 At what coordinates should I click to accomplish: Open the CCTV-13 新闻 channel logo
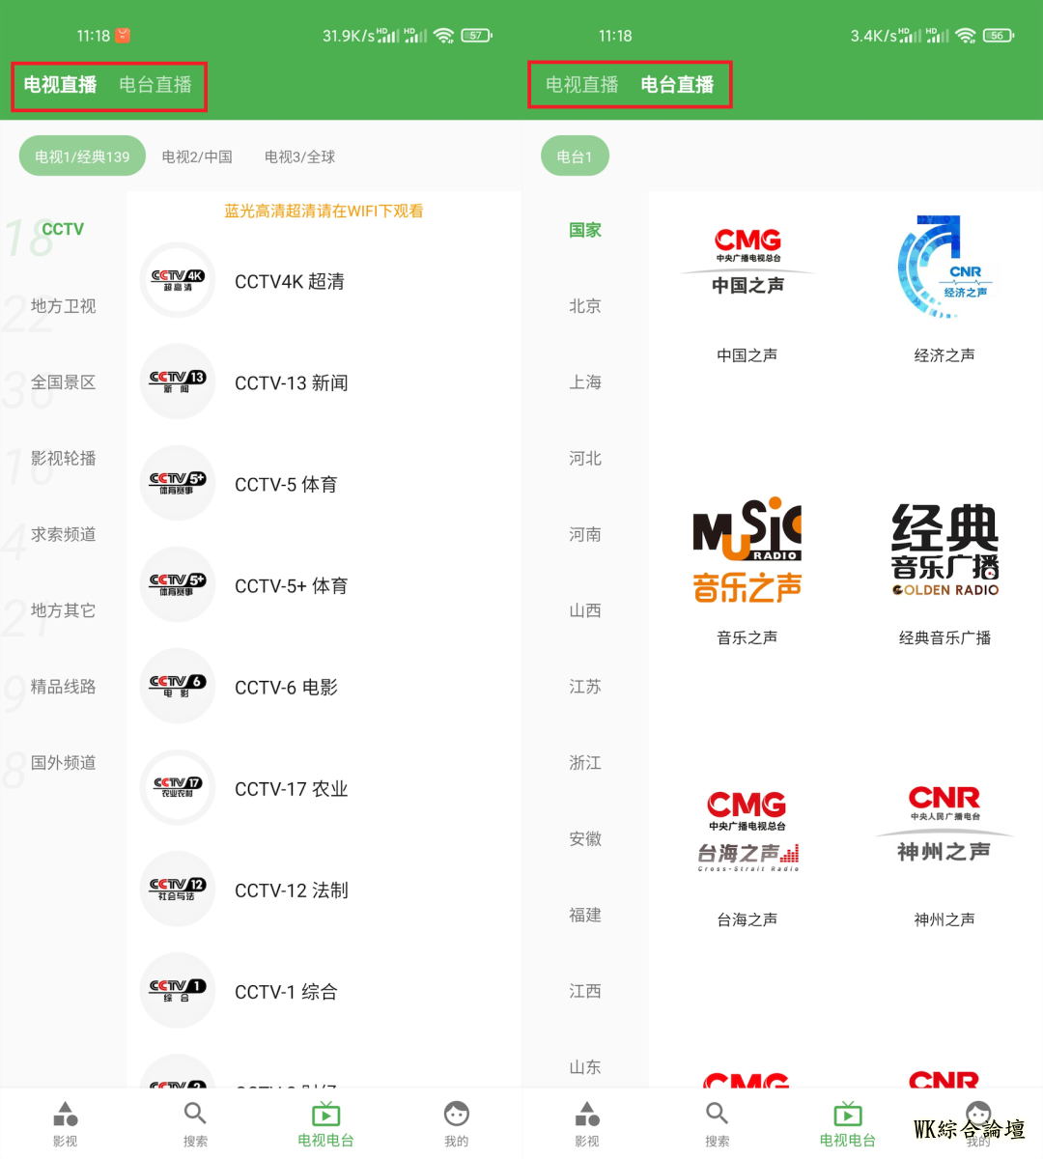178,382
